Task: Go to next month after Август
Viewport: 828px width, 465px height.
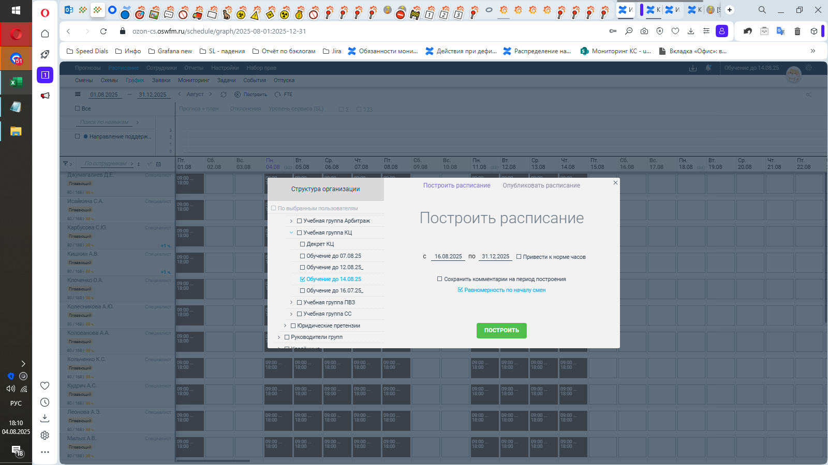Action: (211, 94)
